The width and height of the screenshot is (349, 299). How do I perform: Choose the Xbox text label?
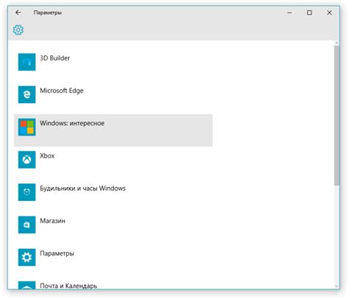tap(47, 156)
